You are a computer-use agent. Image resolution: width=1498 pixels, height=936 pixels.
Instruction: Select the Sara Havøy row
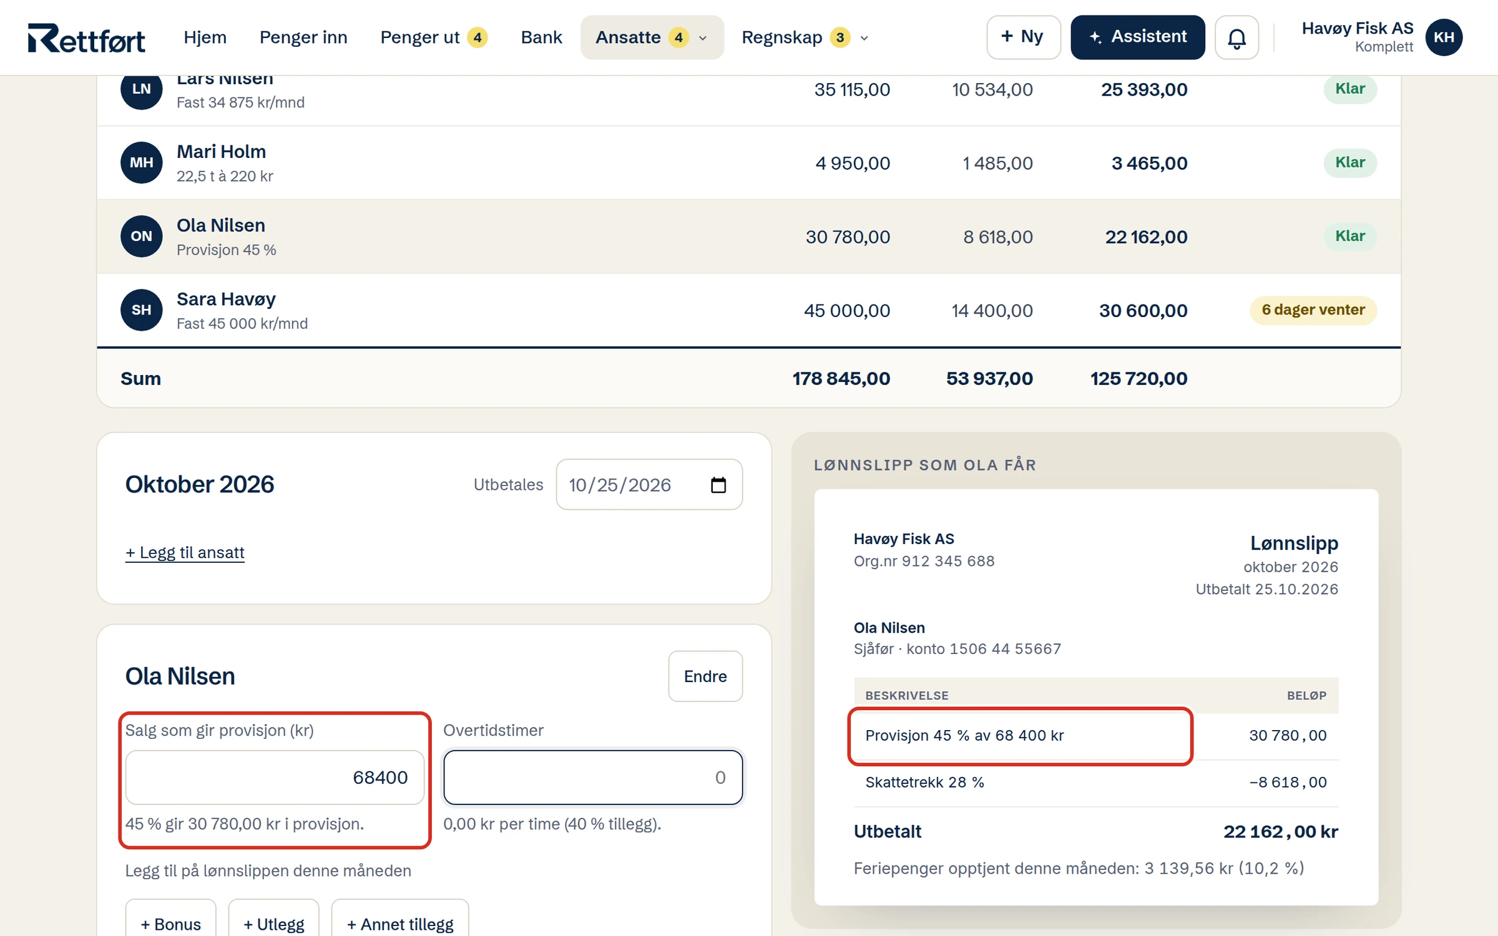748,310
